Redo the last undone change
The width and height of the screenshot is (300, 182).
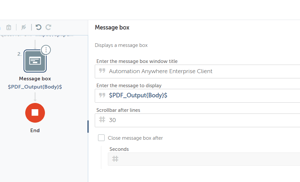pyautogui.click(x=48, y=27)
